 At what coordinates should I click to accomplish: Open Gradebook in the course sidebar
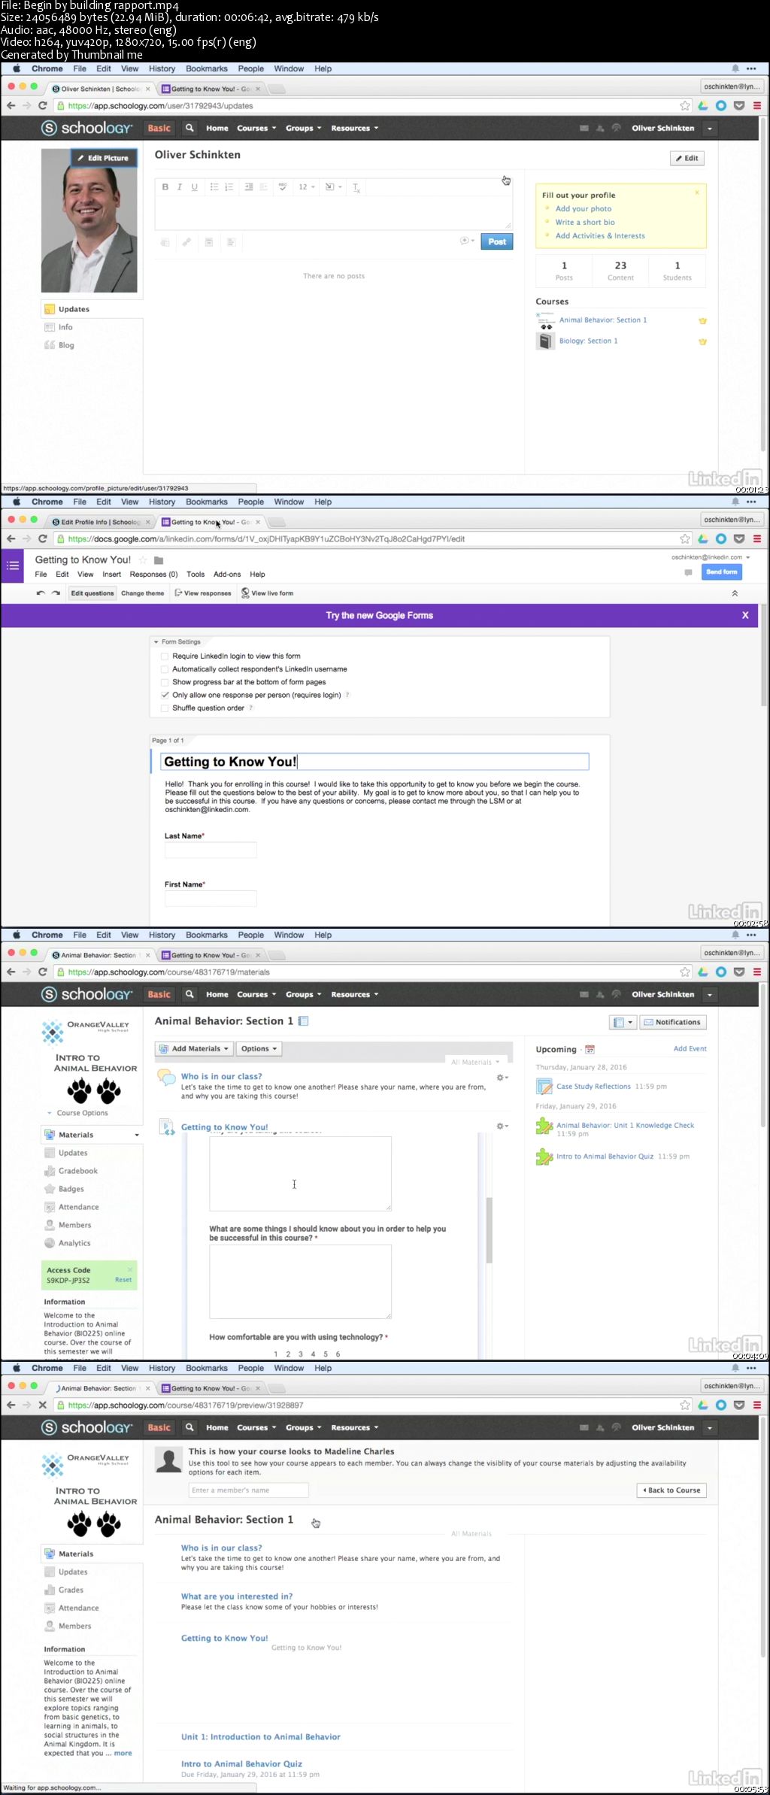tap(78, 1171)
